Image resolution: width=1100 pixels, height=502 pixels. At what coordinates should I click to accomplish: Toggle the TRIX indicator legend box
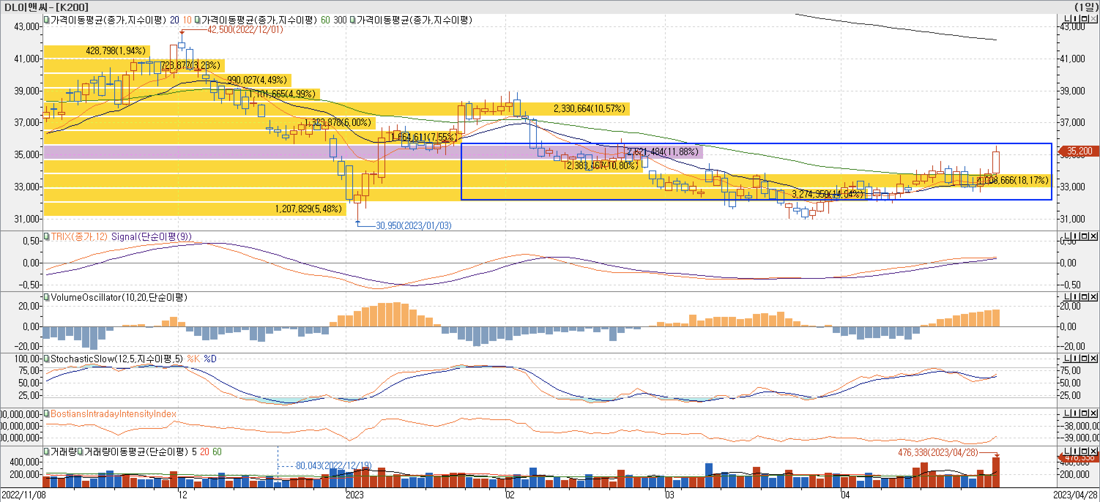(x=47, y=236)
